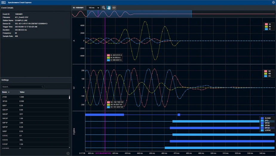Click the LOPHC digital legend entry

pyautogui.click(x=267, y=130)
